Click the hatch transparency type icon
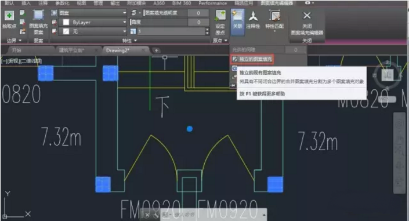 pyautogui.click(x=133, y=13)
